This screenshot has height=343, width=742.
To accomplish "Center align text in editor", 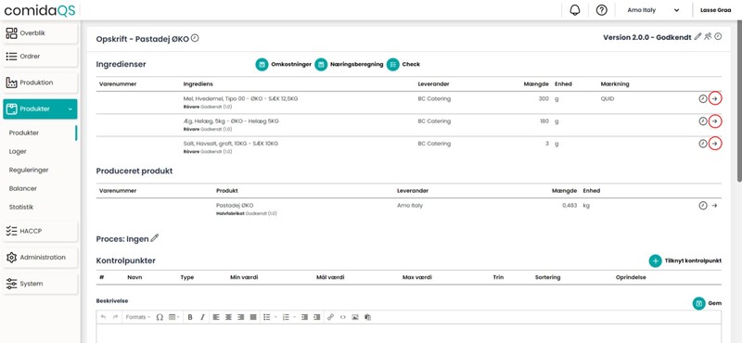I will click(228, 317).
